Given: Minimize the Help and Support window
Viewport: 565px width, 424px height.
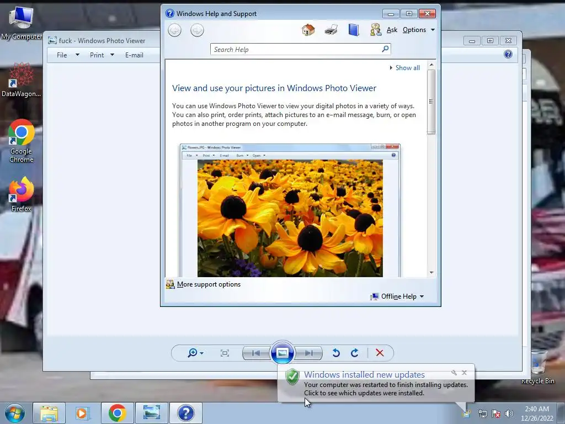Looking at the screenshot, I should click(391, 14).
